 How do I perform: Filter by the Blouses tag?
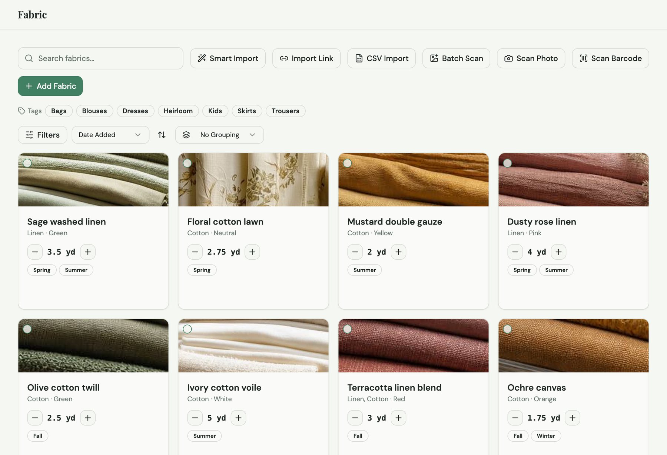(94, 111)
